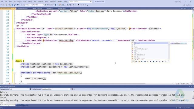
Task: Click the navigate forward arrow below editor
Action: point(23,84)
